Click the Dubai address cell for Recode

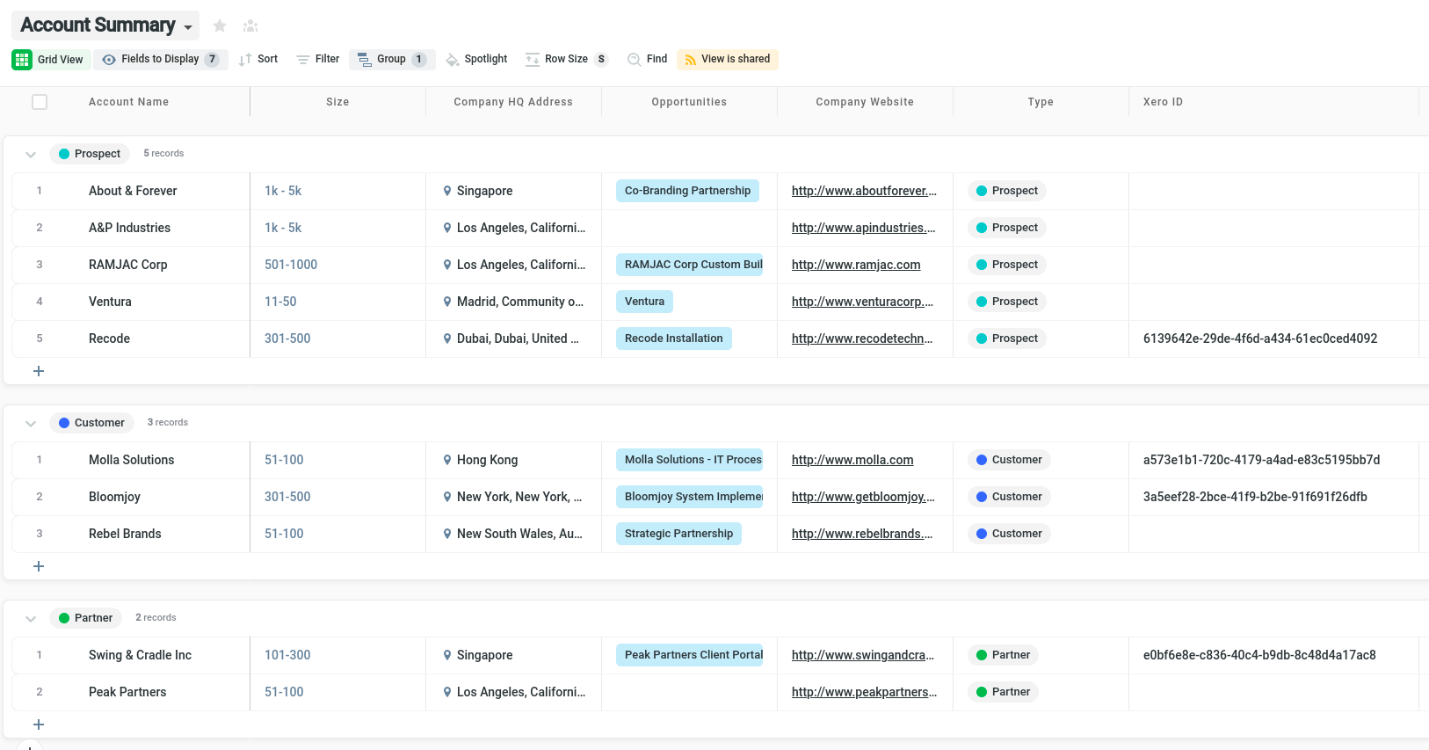point(513,339)
